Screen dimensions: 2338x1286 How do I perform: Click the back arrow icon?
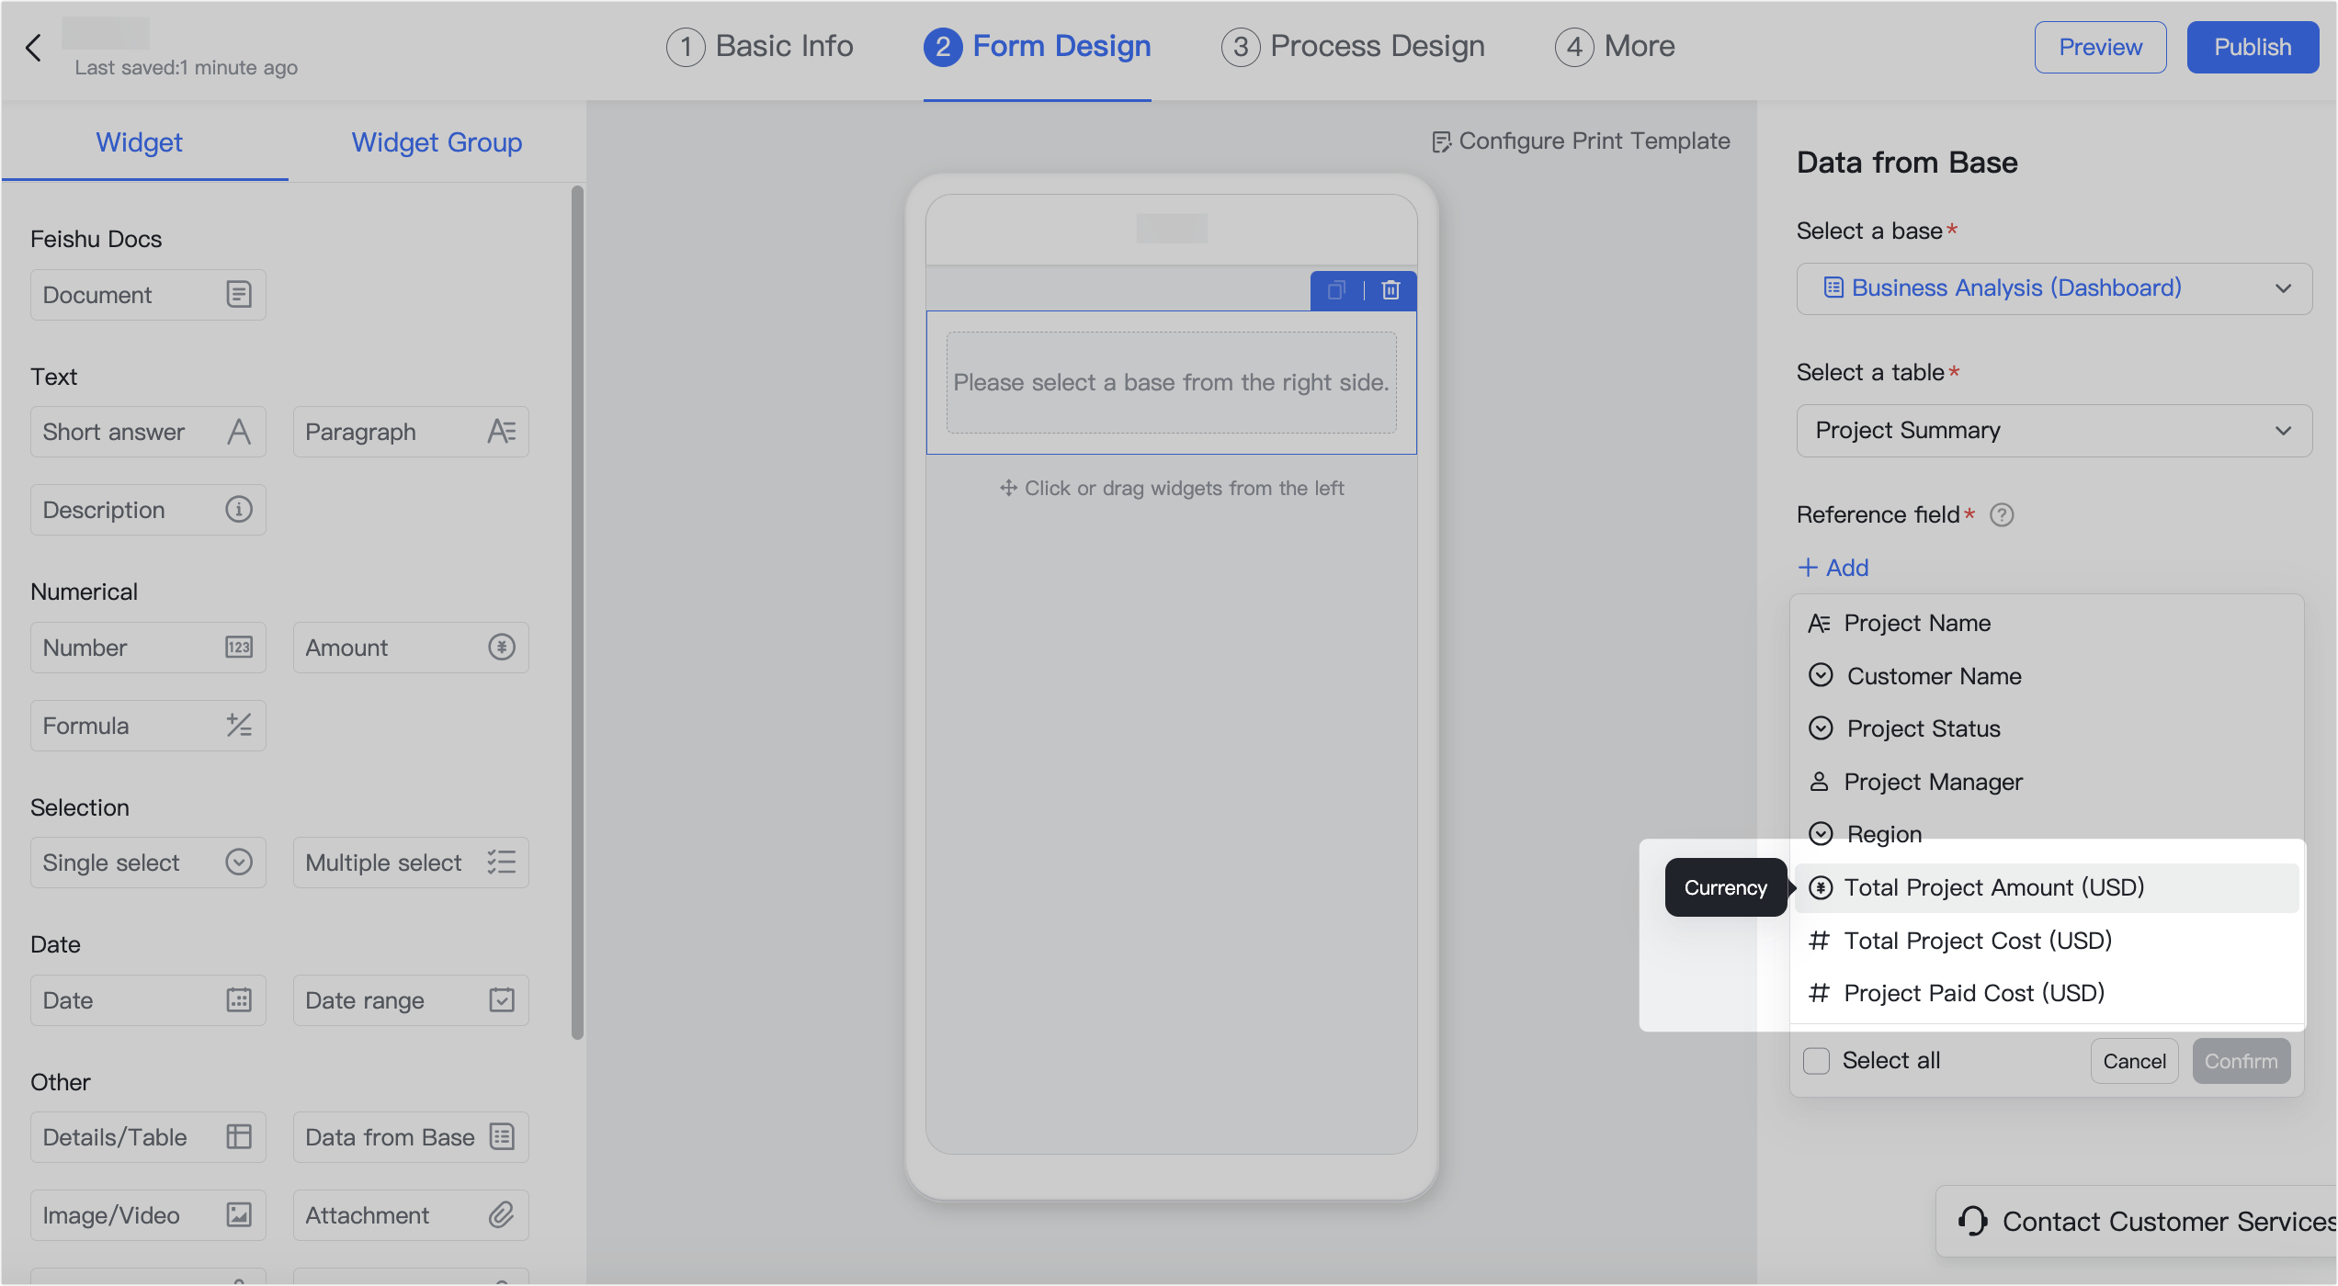tap(34, 48)
